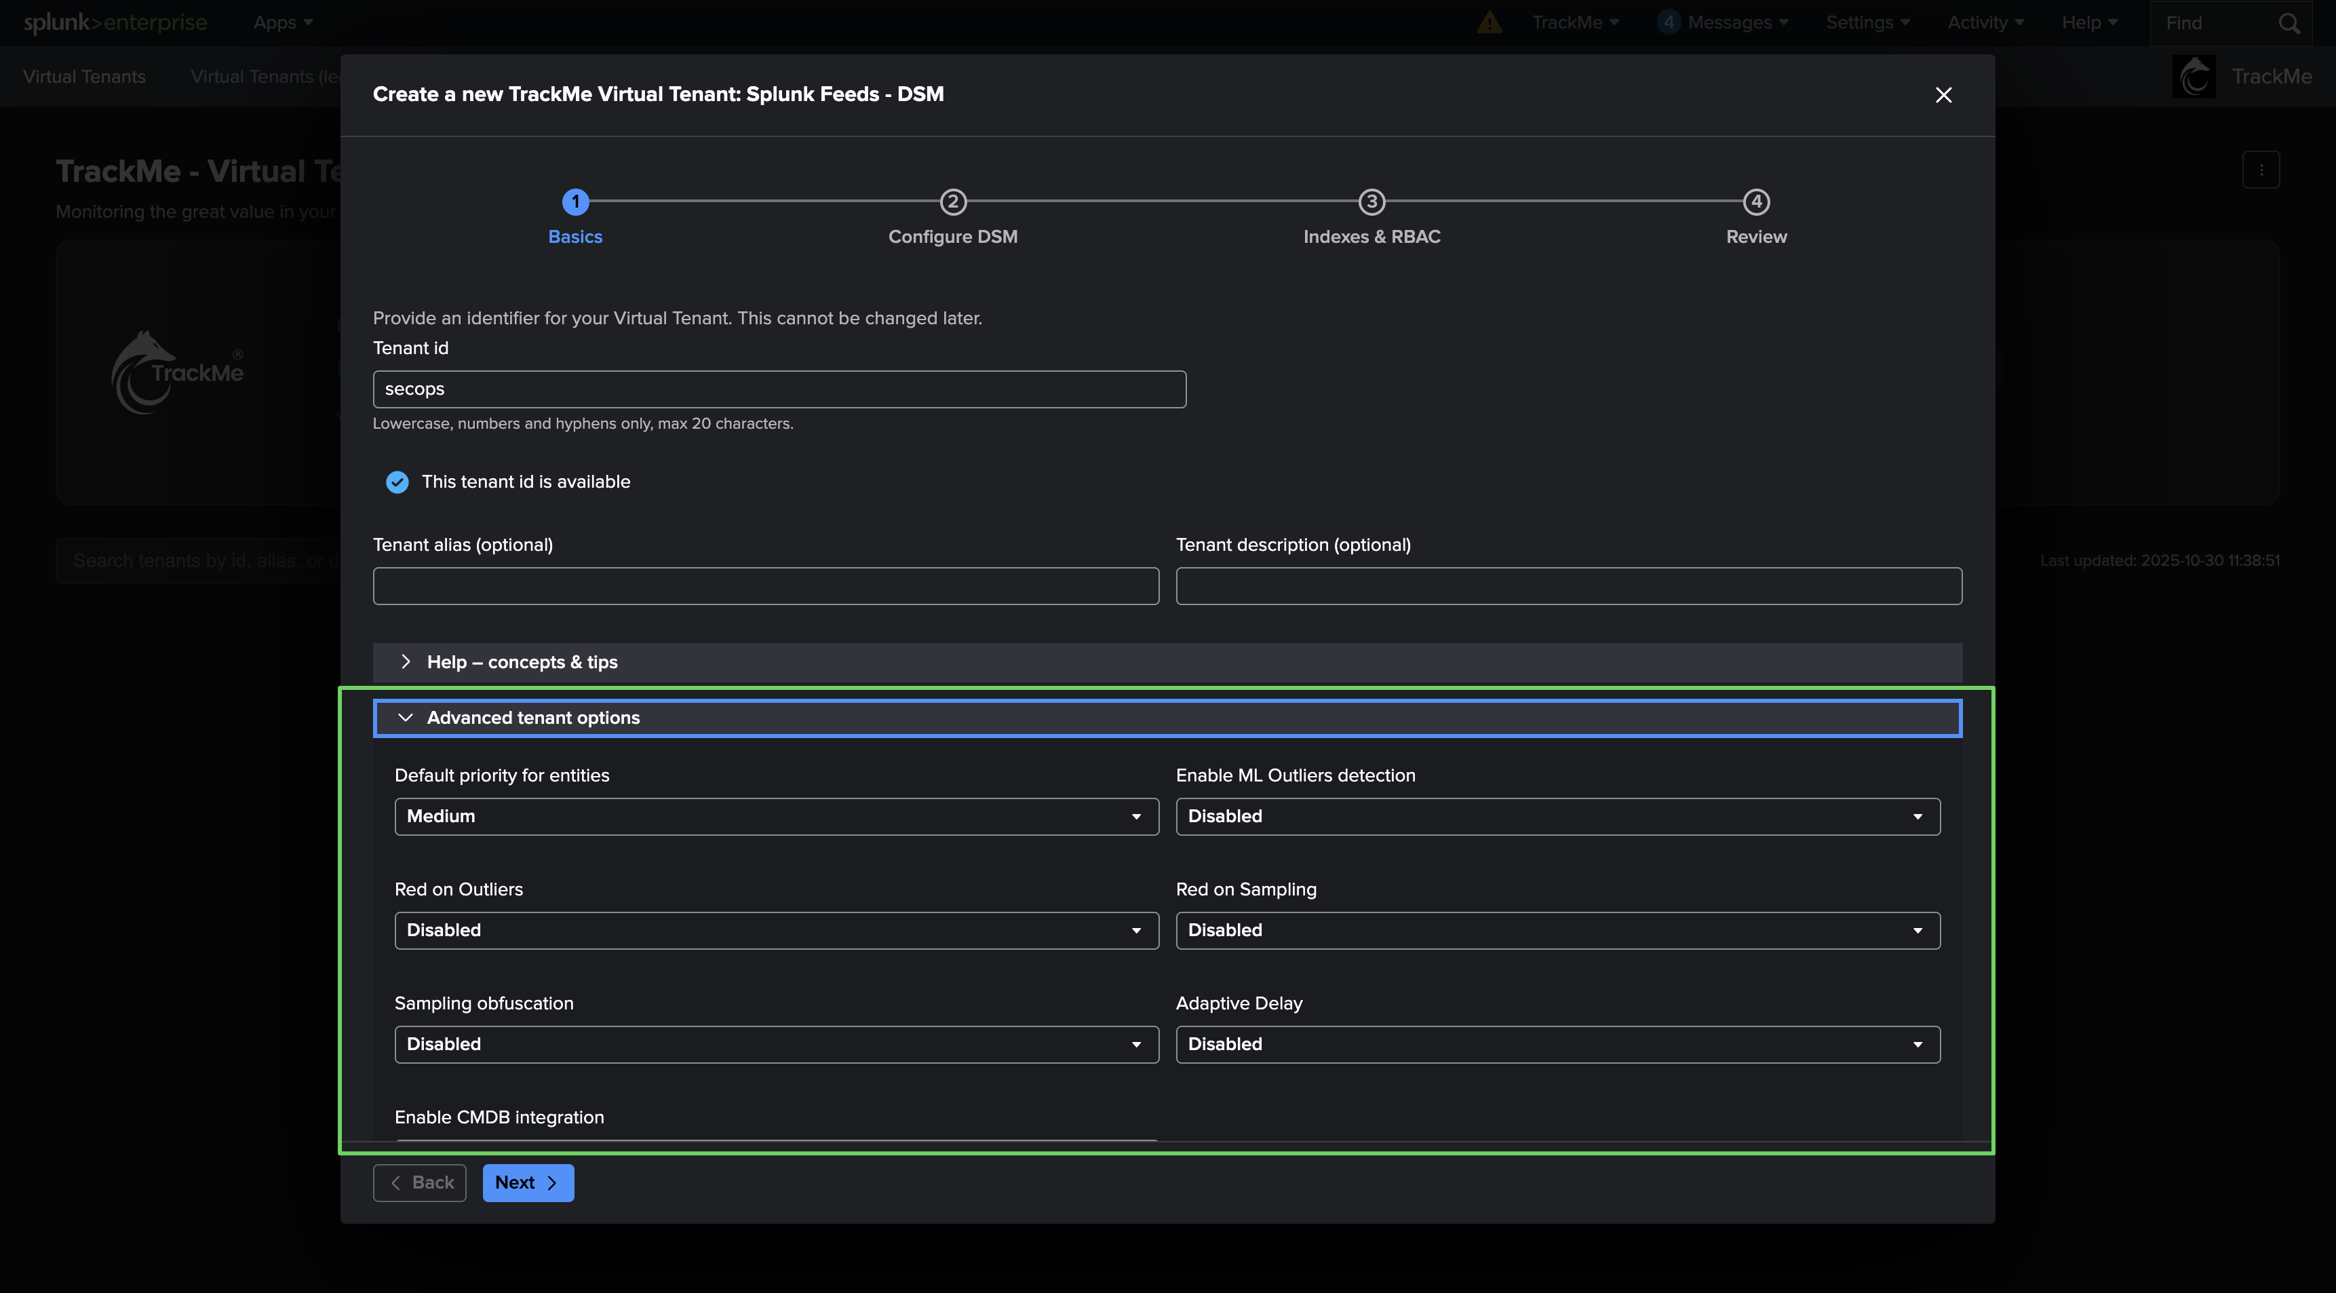
Task: Open Default priority for entities dropdown
Action: (776, 817)
